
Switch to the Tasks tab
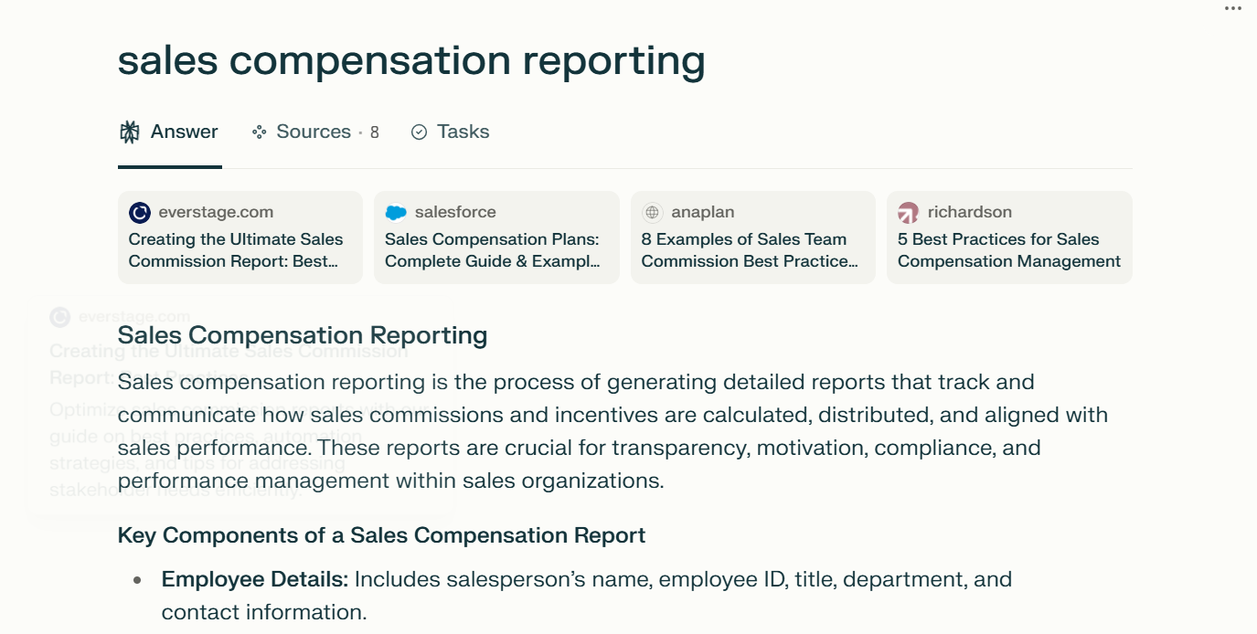[x=462, y=132]
